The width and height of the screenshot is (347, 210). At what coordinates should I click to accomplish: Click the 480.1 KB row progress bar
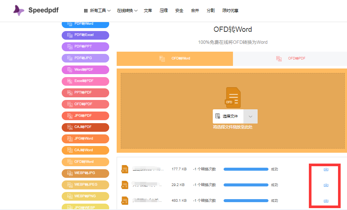(246, 201)
